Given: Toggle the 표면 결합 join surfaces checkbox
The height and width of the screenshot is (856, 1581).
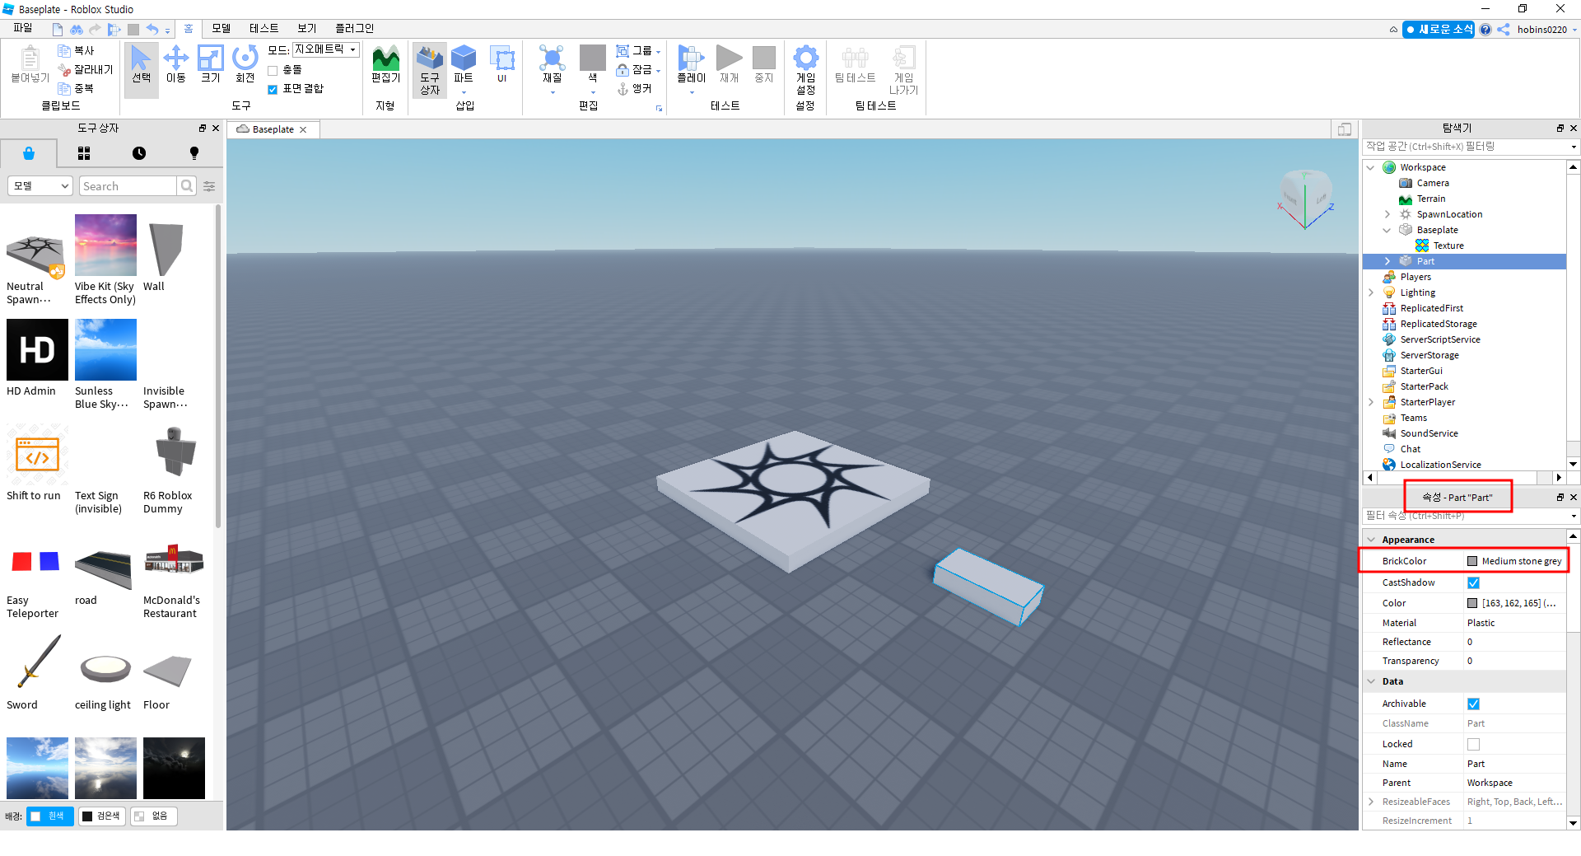Looking at the screenshot, I should pos(273,89).
